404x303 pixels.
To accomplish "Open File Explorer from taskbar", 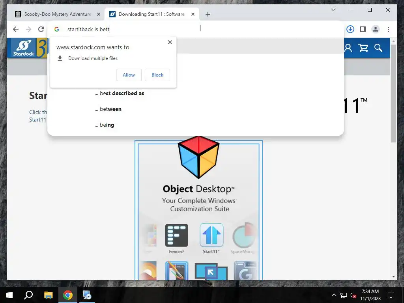I will tap(48, 295).
